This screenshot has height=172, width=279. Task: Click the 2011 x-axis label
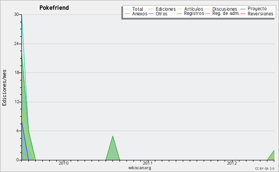point(148,163)
